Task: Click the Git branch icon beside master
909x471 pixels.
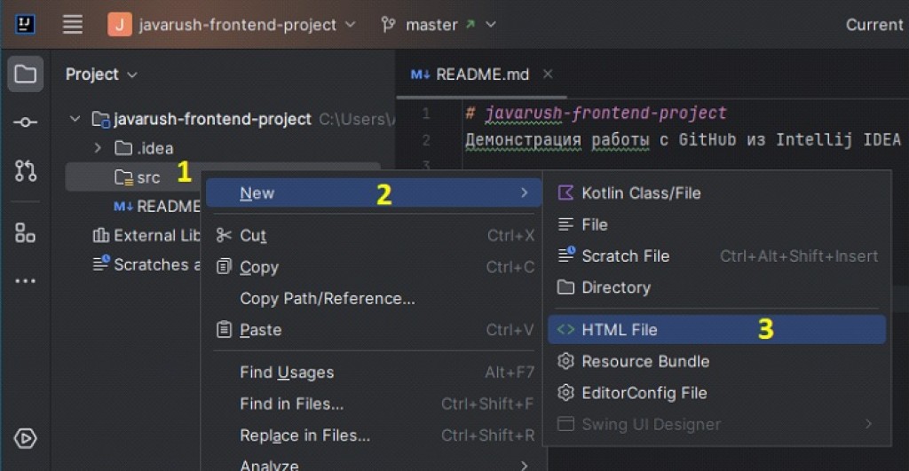Action: [388, 24]
